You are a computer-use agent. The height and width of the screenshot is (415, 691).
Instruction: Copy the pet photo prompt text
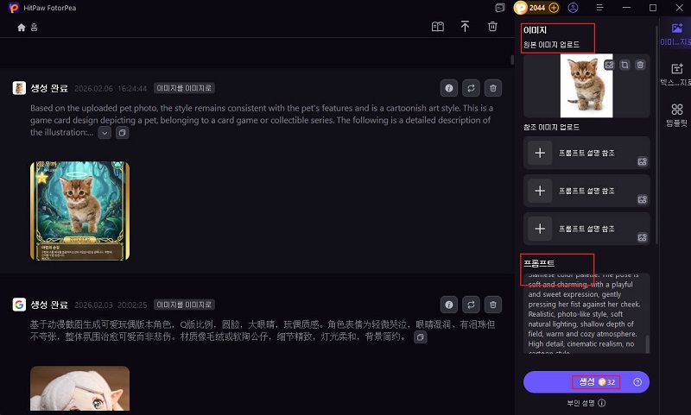pyautogui.click(x=122, y=133)
